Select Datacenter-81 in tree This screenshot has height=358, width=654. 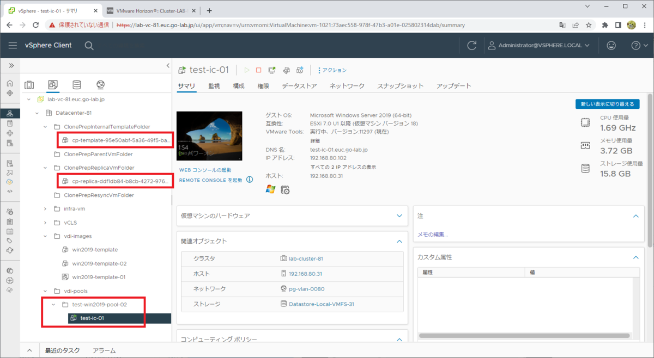coord(74,113)
